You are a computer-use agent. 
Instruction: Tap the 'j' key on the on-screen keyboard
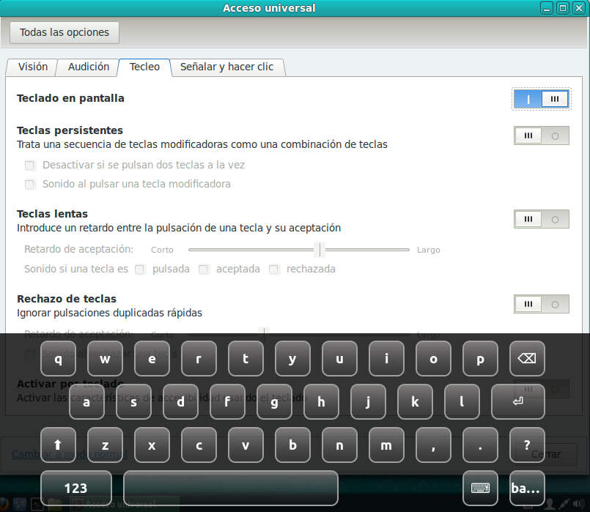tap(368, 401)
